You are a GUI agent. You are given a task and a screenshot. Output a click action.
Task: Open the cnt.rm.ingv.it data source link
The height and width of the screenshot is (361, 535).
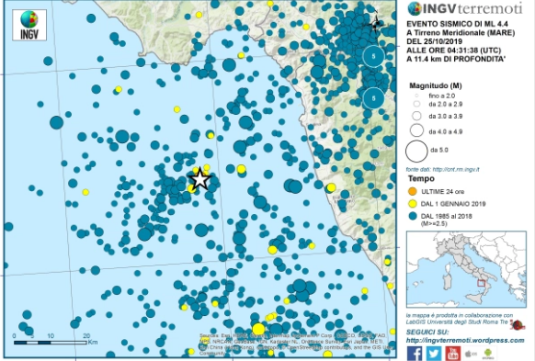[456, 169]
